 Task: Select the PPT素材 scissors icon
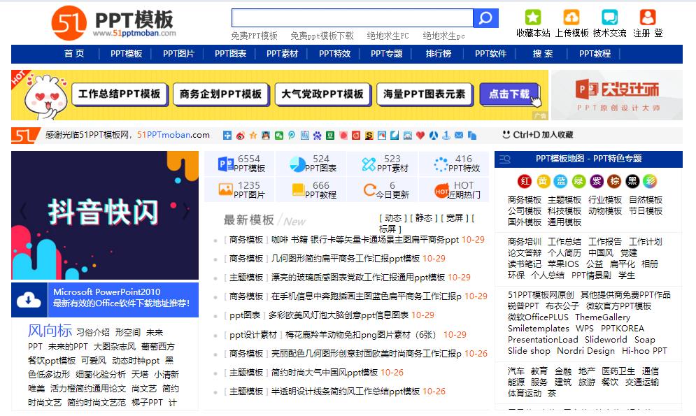(368, 164)
